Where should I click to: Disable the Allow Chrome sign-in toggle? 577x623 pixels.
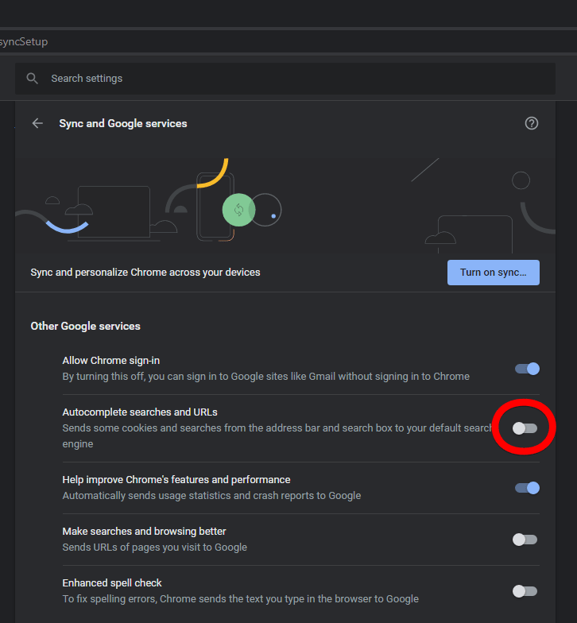click(x=527, y=369)
